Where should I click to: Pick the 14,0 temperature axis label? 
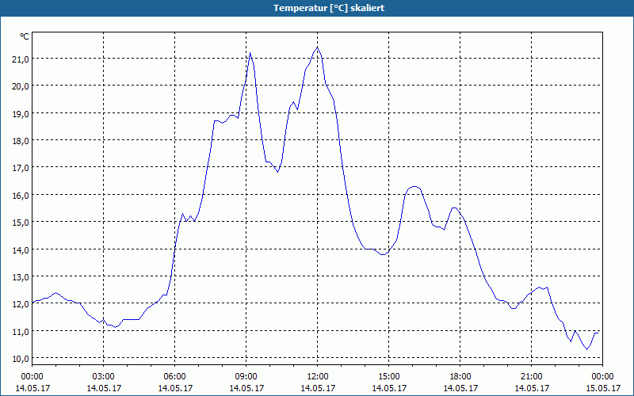(x=21, y=250)
